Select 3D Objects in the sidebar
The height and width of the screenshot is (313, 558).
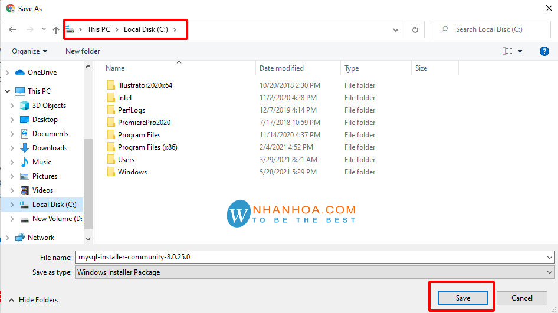(x=49, y=106)
